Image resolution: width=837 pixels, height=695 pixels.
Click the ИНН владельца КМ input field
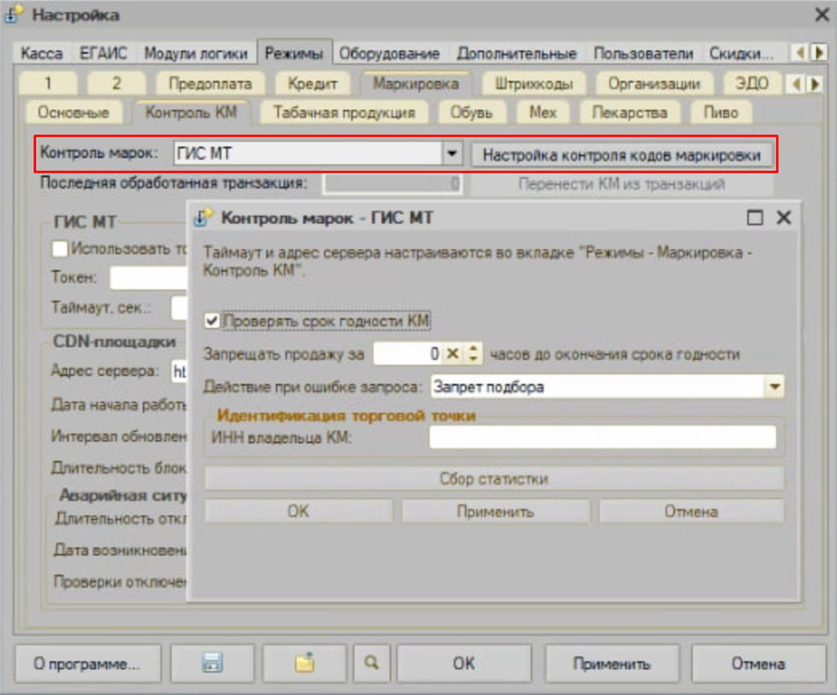coord(602,437)
